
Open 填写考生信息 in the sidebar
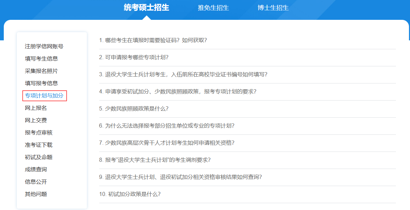[41, 58]
